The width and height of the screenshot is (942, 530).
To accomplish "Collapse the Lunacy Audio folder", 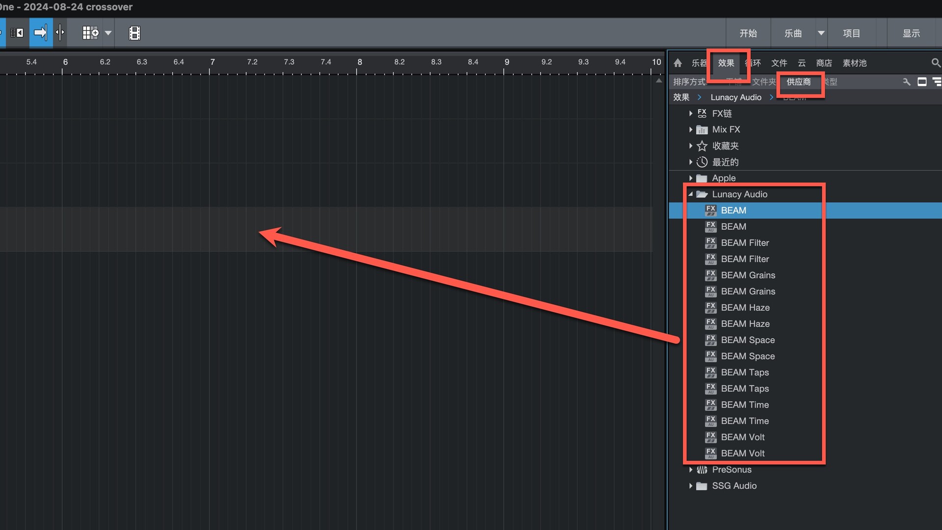I will click(690, 194).
